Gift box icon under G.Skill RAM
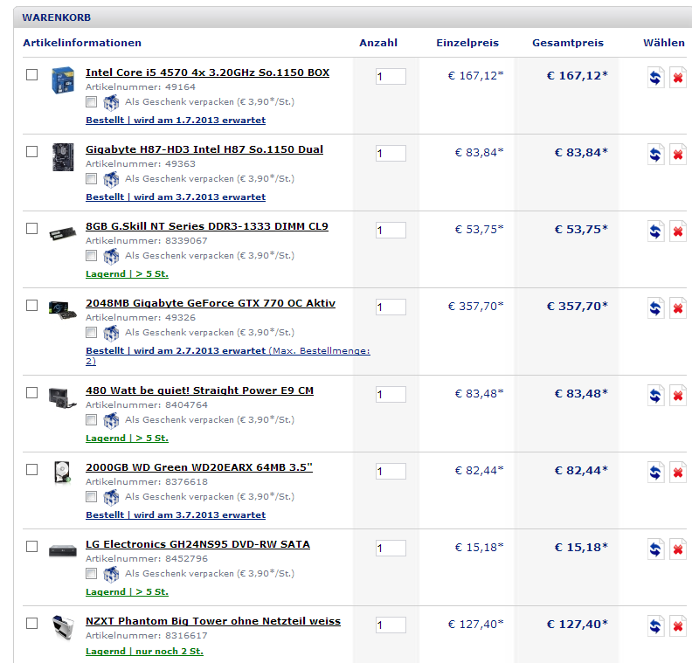Image resolution: width=692 pixels, height=663 pixels. 111,256
